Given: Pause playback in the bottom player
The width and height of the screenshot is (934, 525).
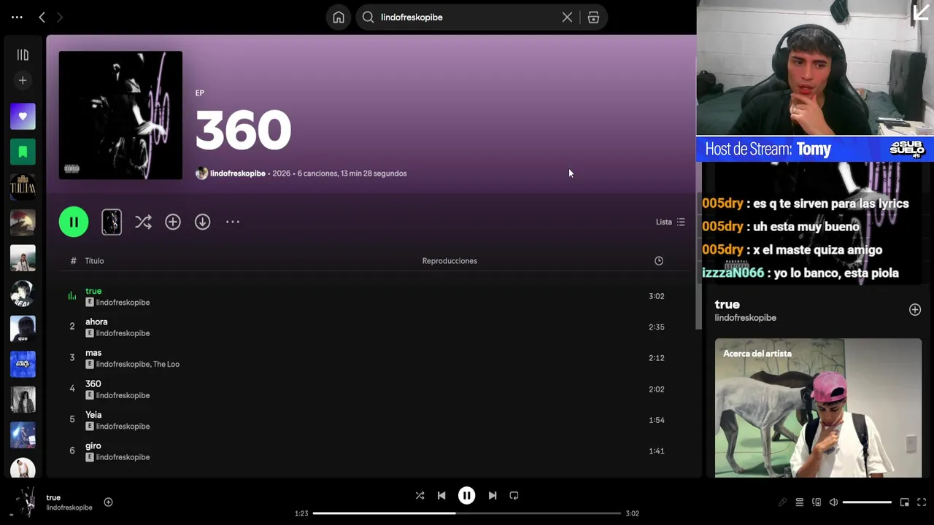Looking at the screenshot, I should [x=466, y=496].
